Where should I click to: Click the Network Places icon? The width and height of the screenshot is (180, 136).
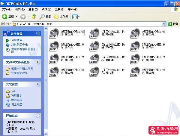tap(8, 105)
